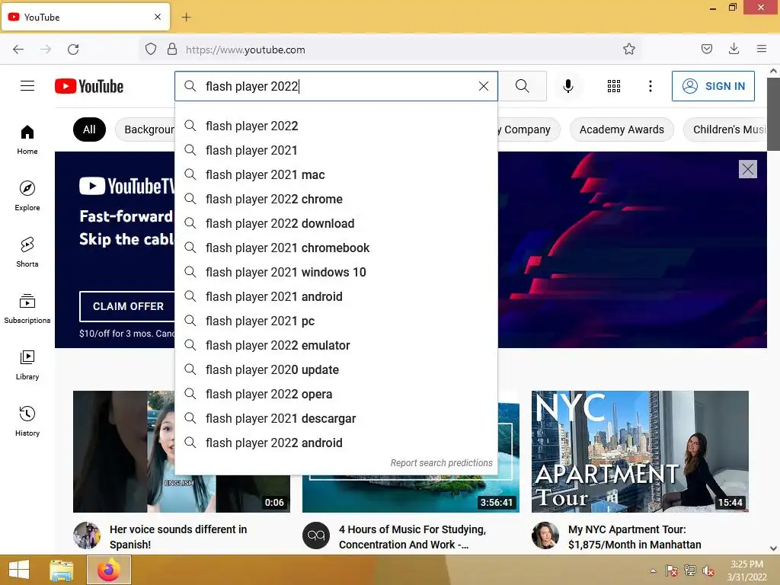
Task: Save page to Pocket
Action: (x=706, y=50)
